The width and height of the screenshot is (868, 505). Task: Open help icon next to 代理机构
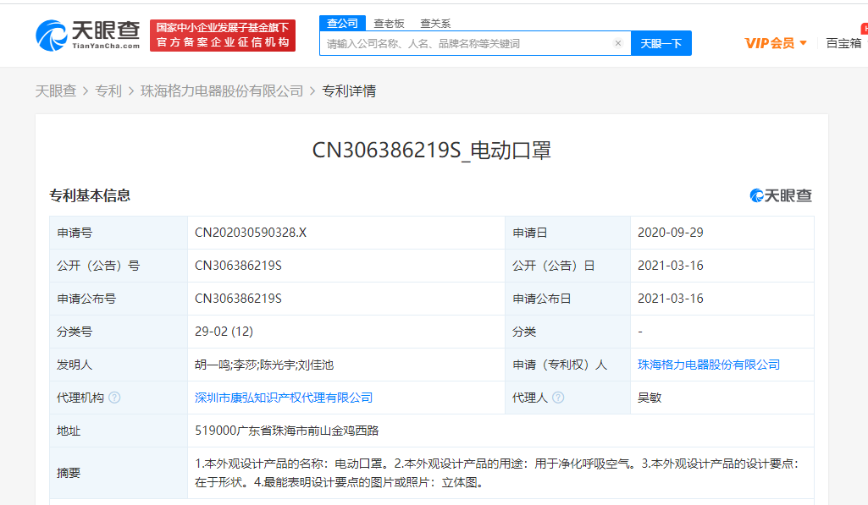coord(114,398)
